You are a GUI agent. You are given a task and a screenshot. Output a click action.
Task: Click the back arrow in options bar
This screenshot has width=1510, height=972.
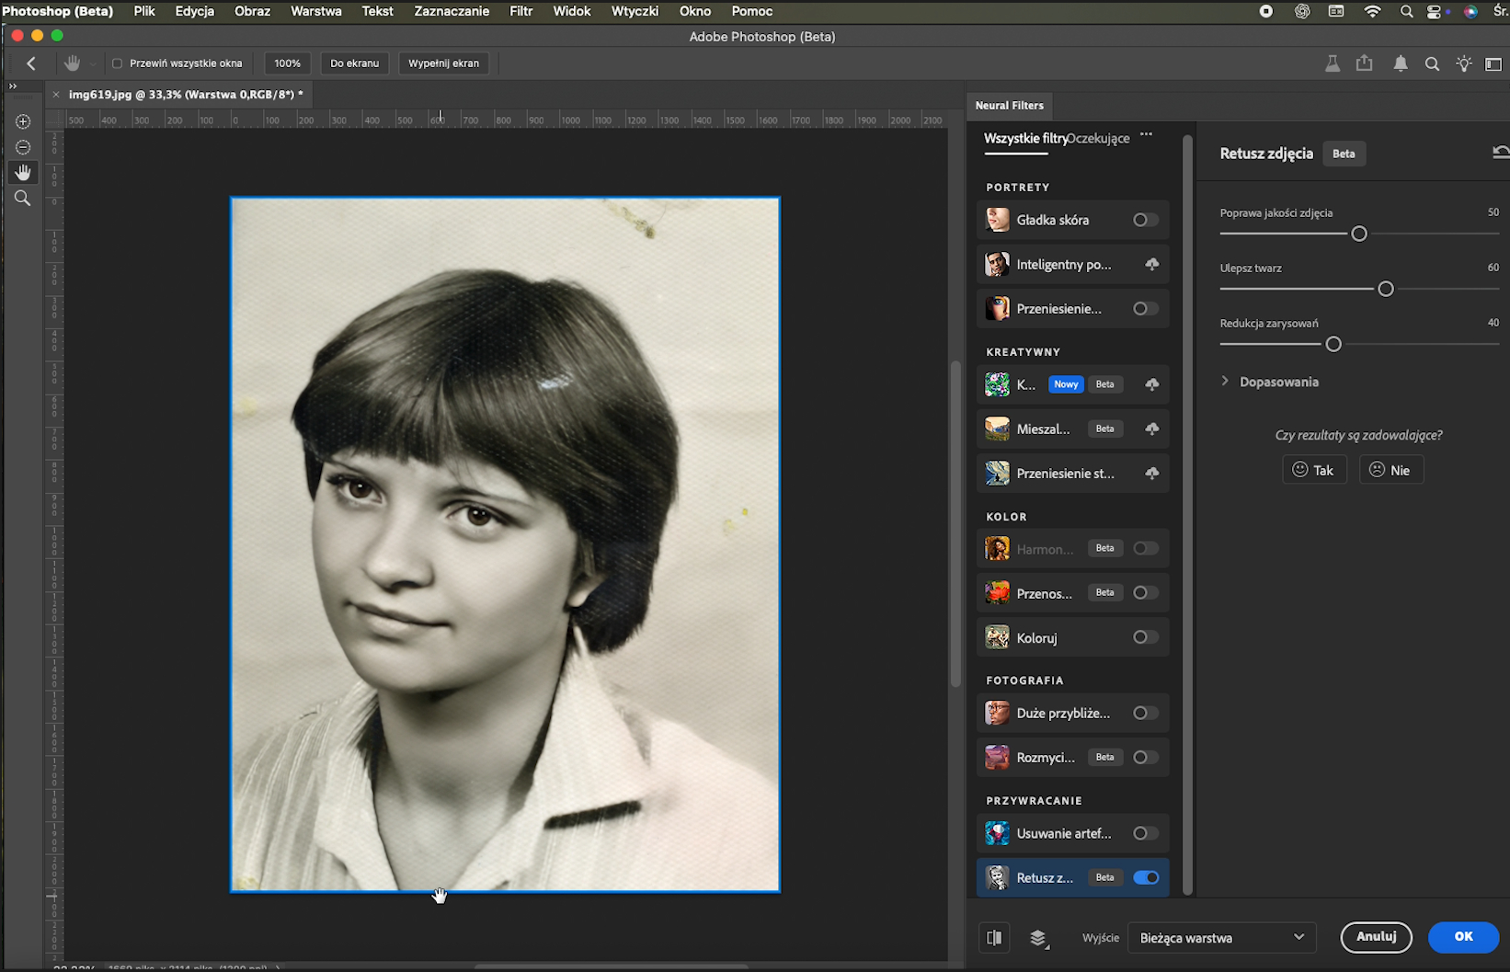tap(31, 63)
